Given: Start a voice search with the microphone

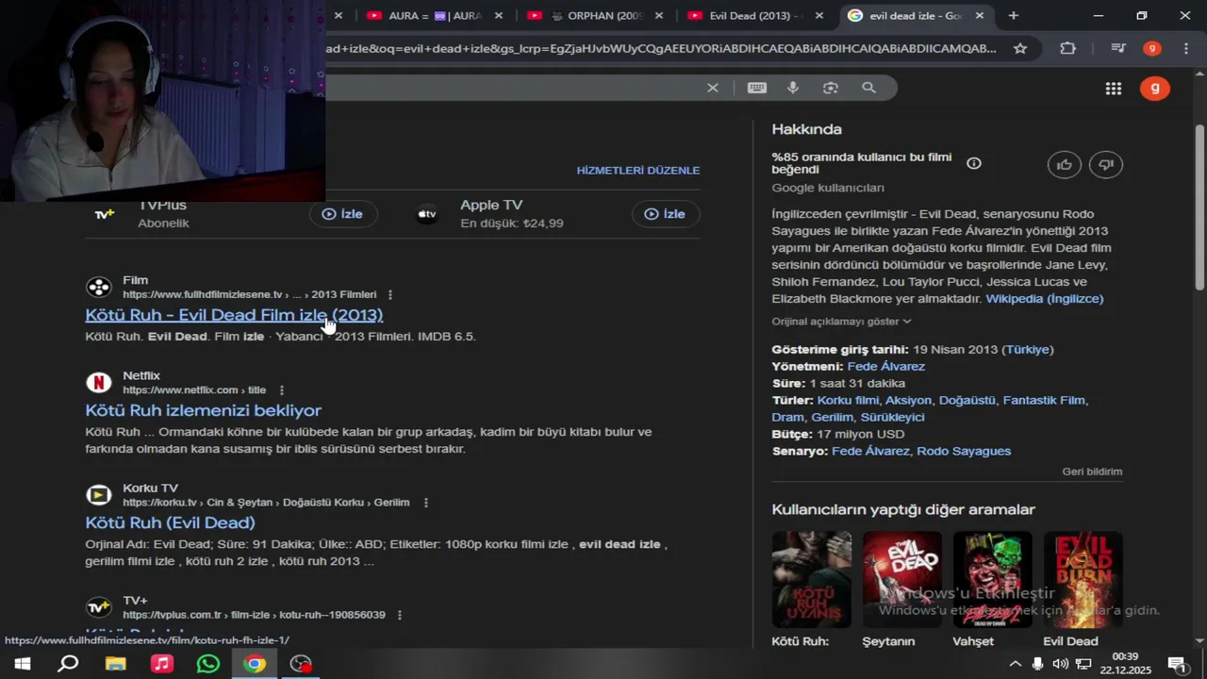Looking at the screenshot, I should (793, 88).
